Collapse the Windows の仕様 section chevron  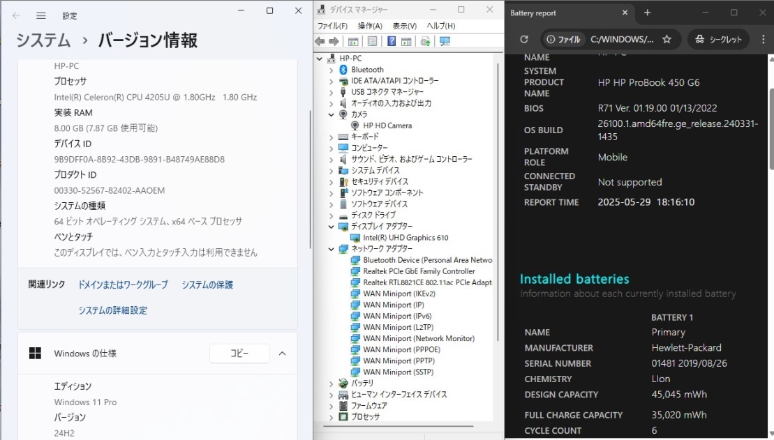[x=283, y=353]
